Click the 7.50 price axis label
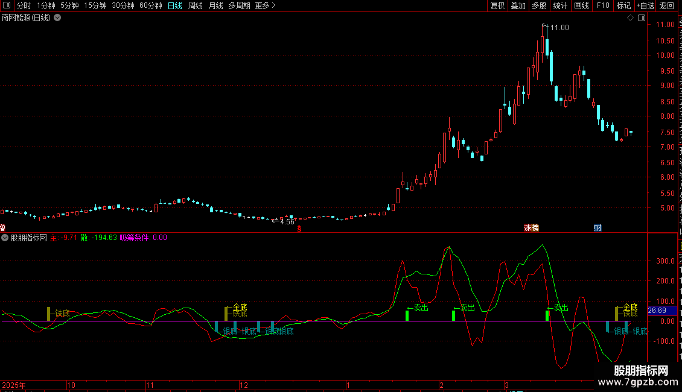 click(667, 132)
